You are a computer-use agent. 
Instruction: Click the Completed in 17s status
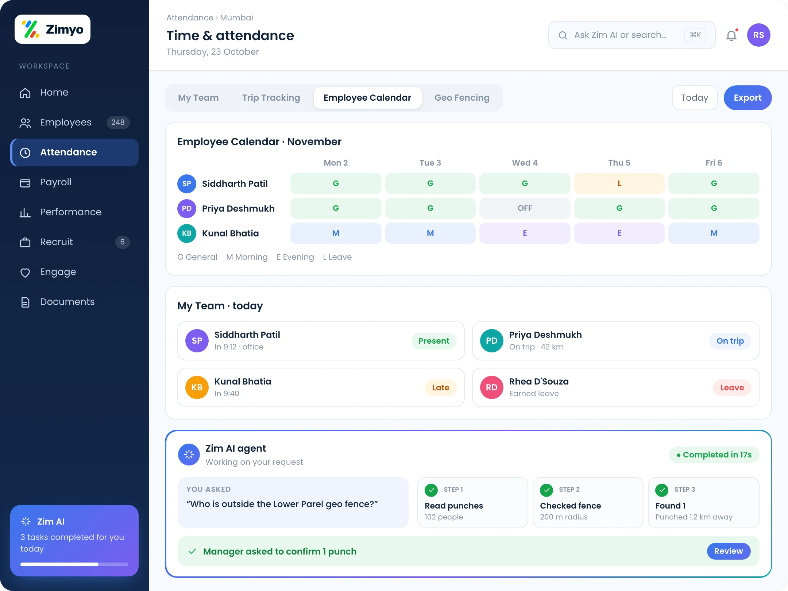click(x=714, y=455)
